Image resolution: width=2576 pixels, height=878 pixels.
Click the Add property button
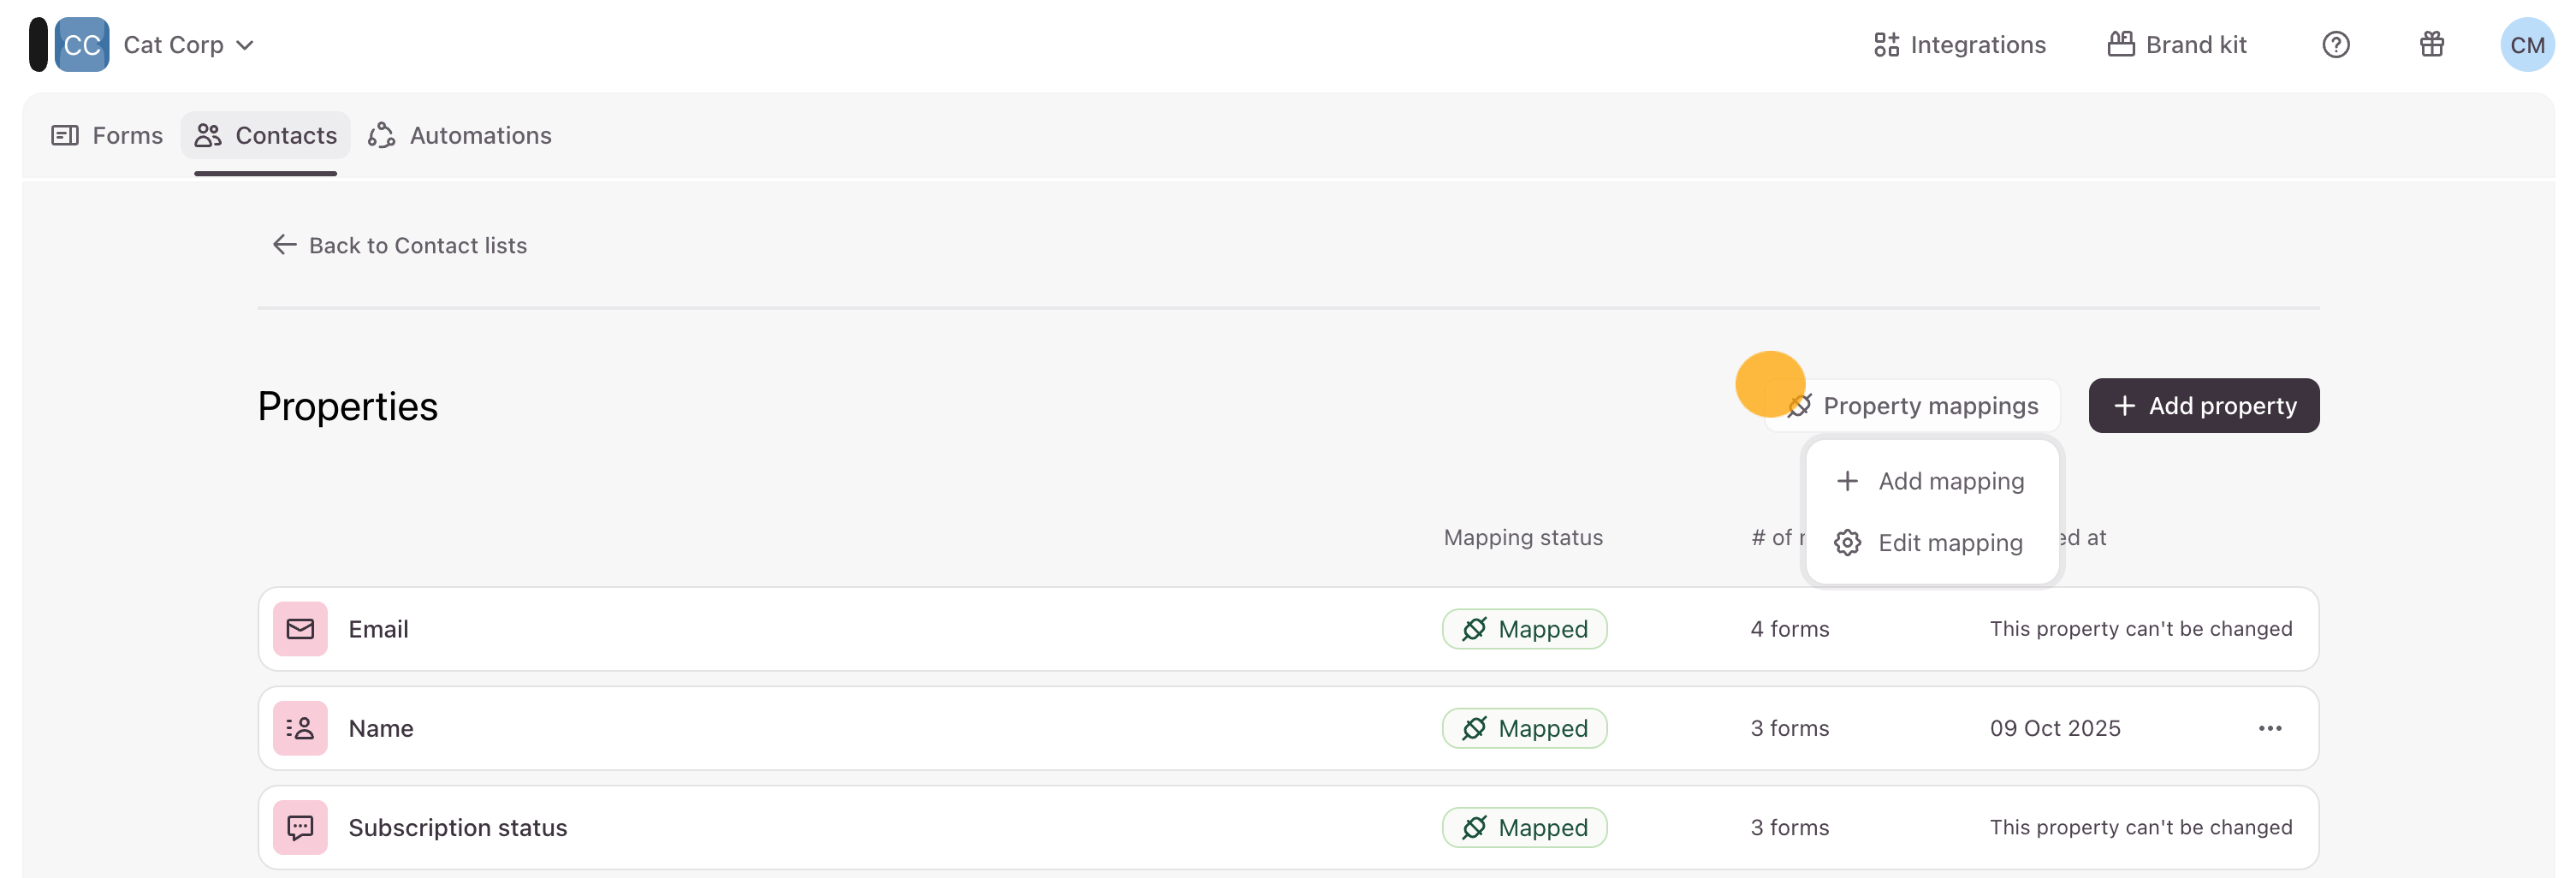pyautogui.click(x=2203, y=406)
